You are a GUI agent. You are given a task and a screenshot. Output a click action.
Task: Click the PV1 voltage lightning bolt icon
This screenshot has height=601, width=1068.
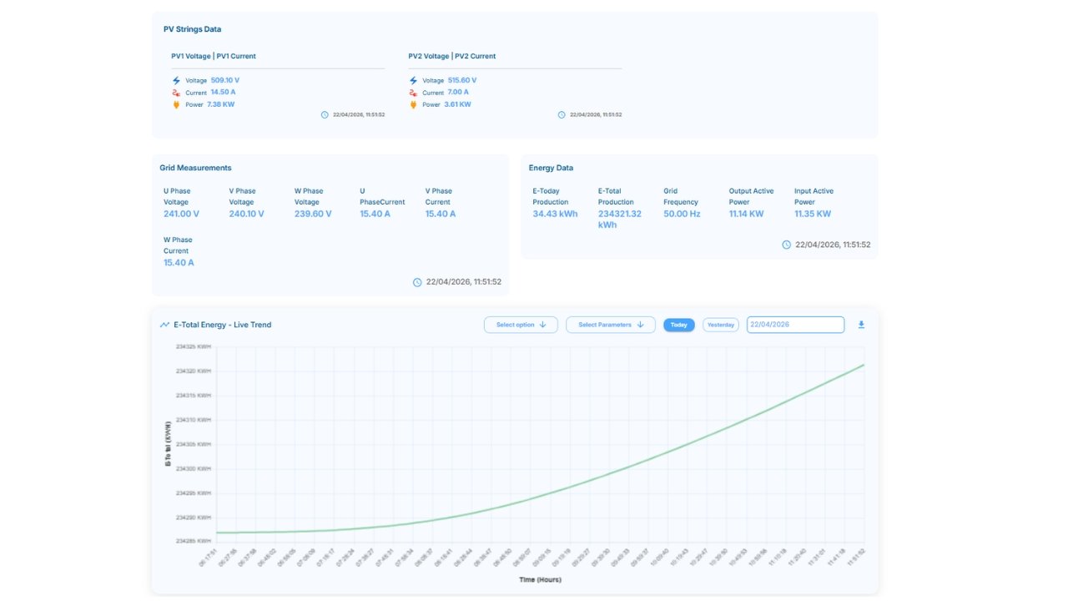[176, 81]
